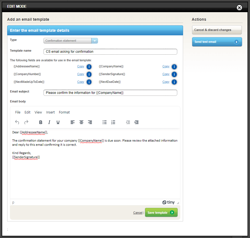Increase indent of the paragraph

point(137,122)
